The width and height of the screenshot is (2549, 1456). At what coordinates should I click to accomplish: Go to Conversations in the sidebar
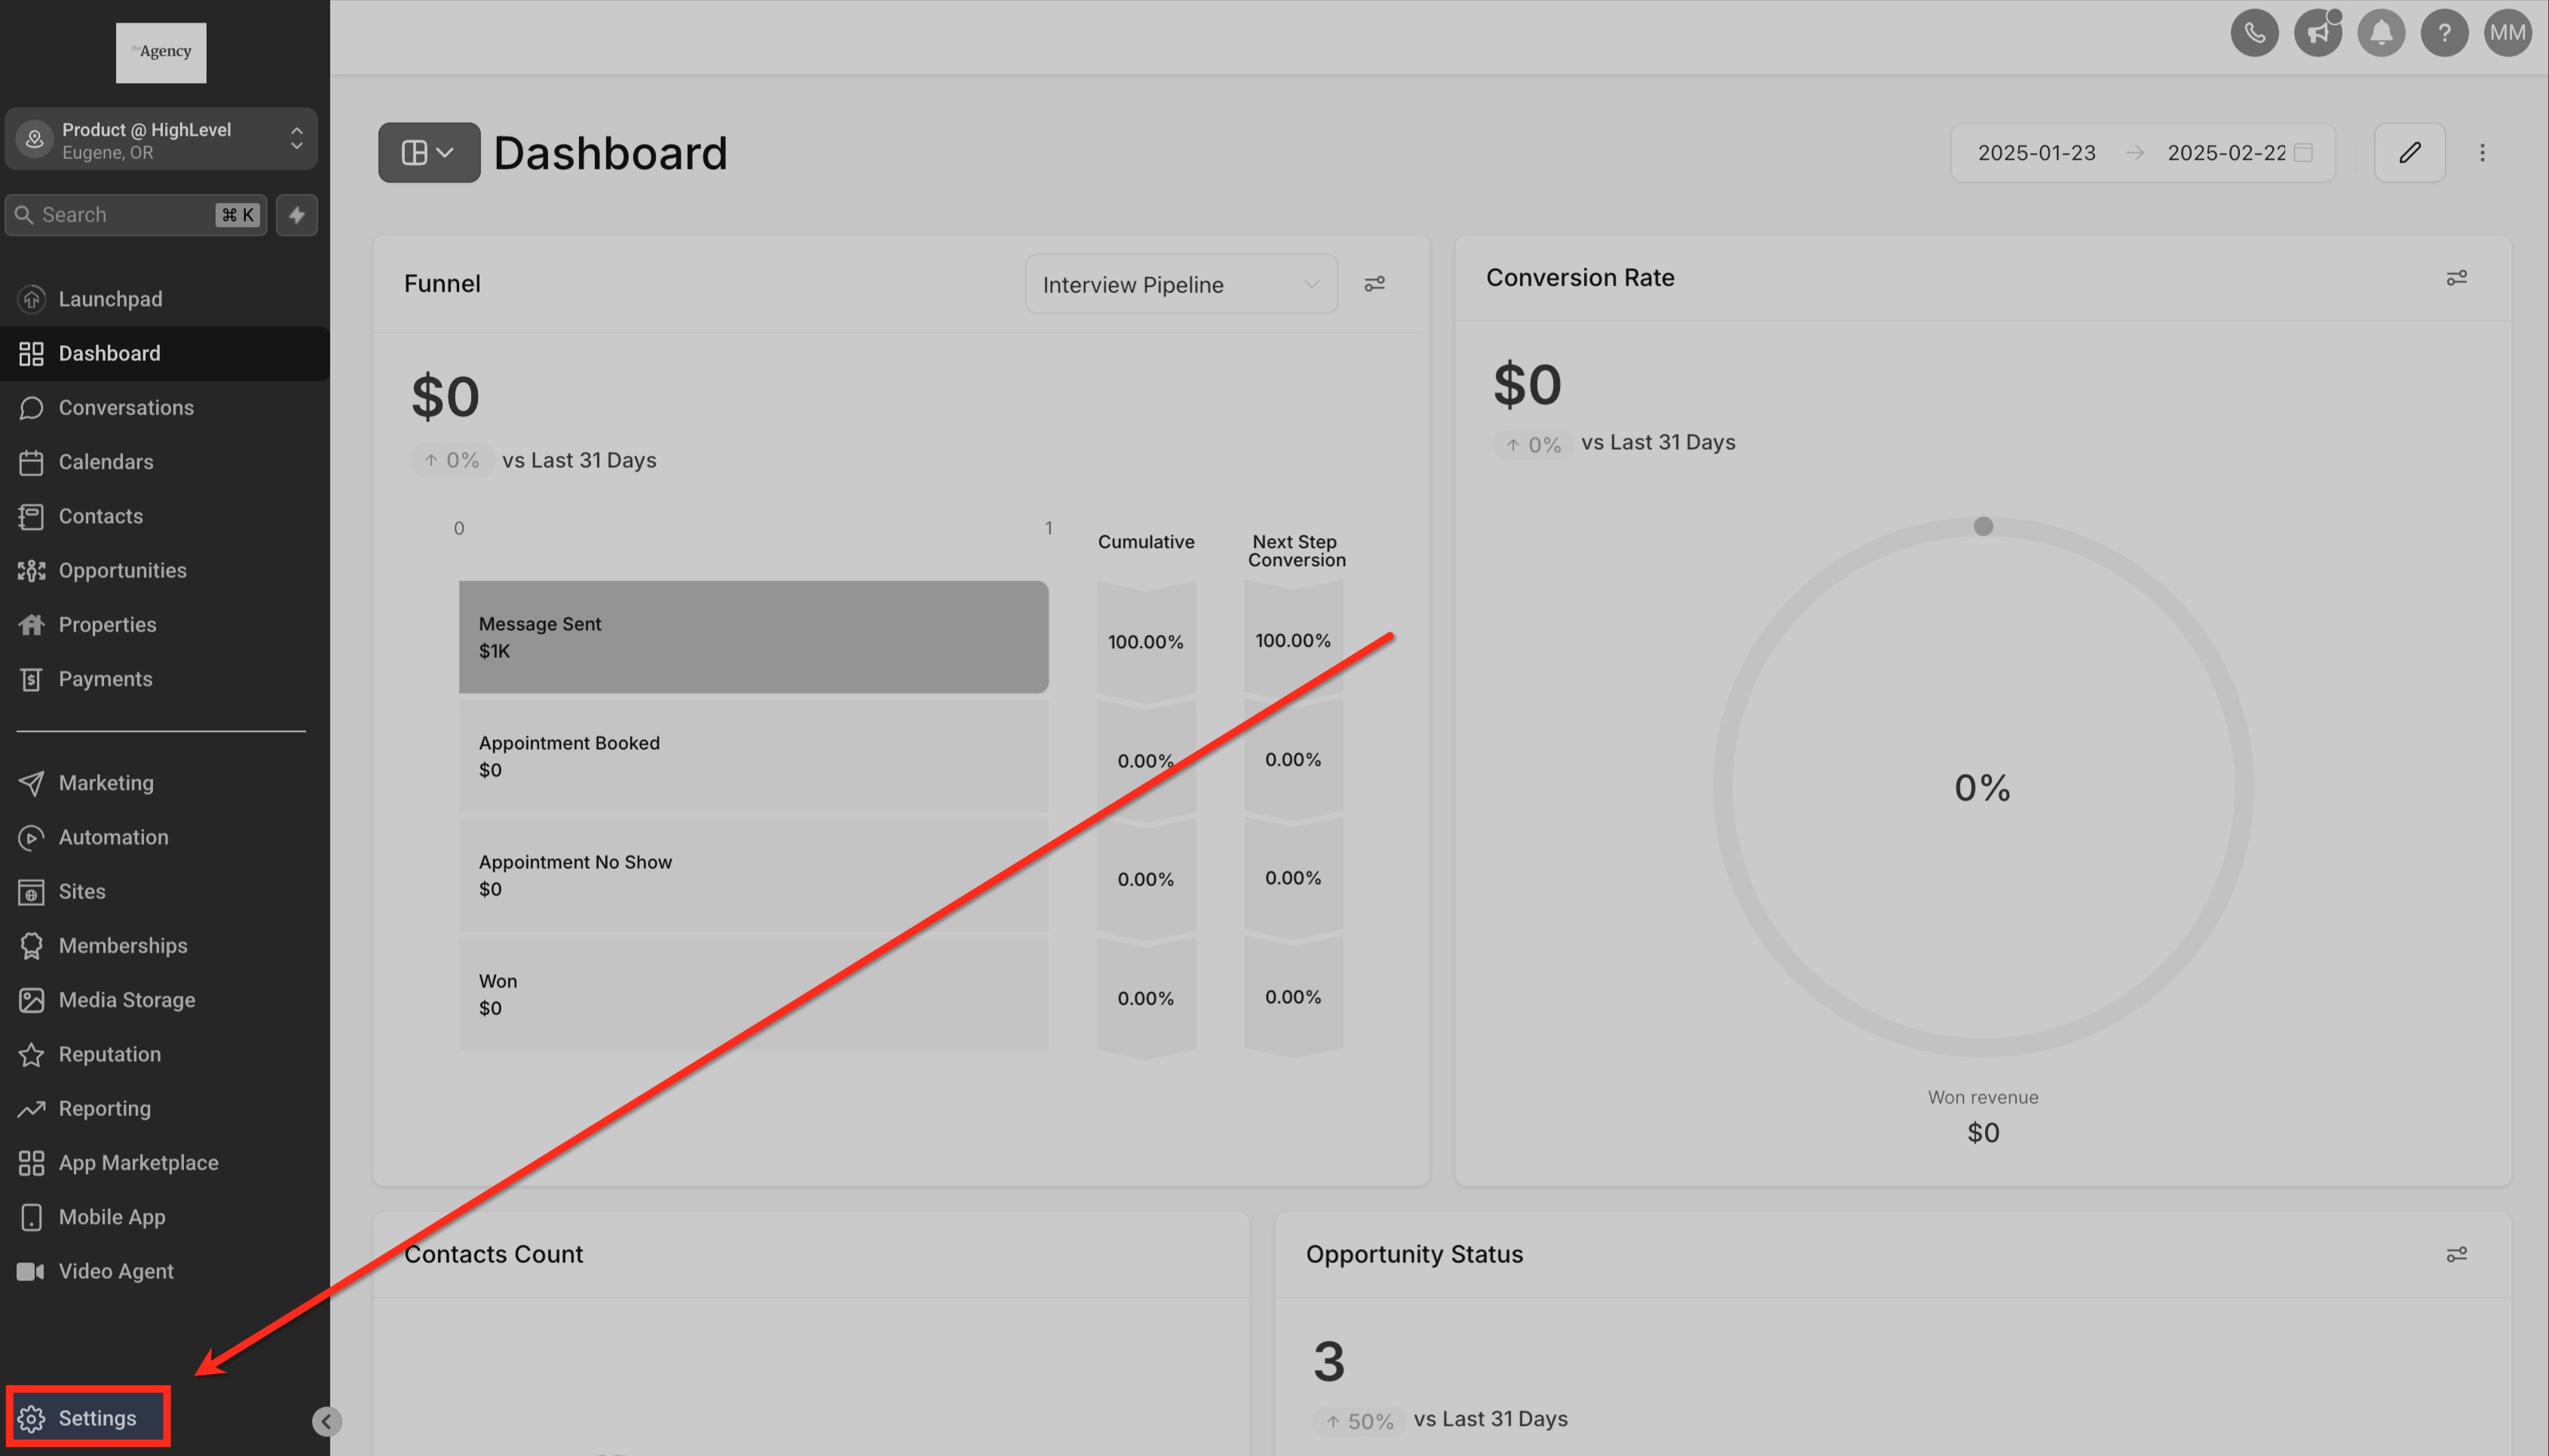point(126,408)
